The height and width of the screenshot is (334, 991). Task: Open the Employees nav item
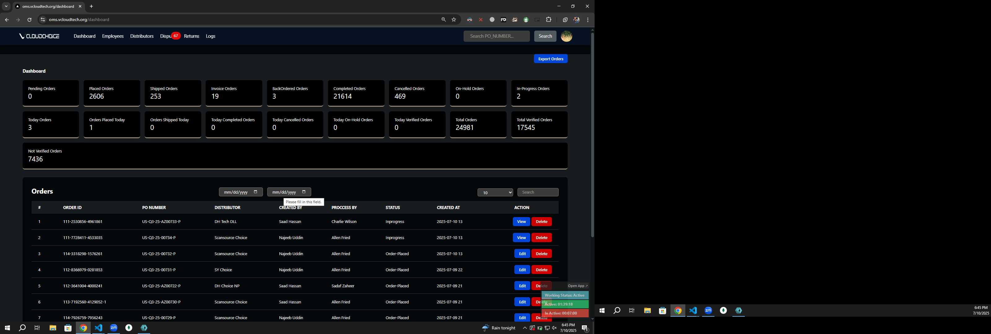tap(113, 36)
